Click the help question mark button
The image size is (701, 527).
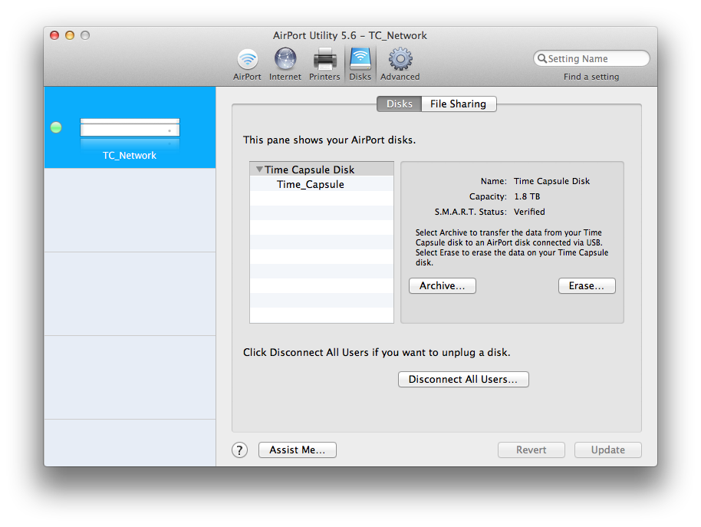239,450
